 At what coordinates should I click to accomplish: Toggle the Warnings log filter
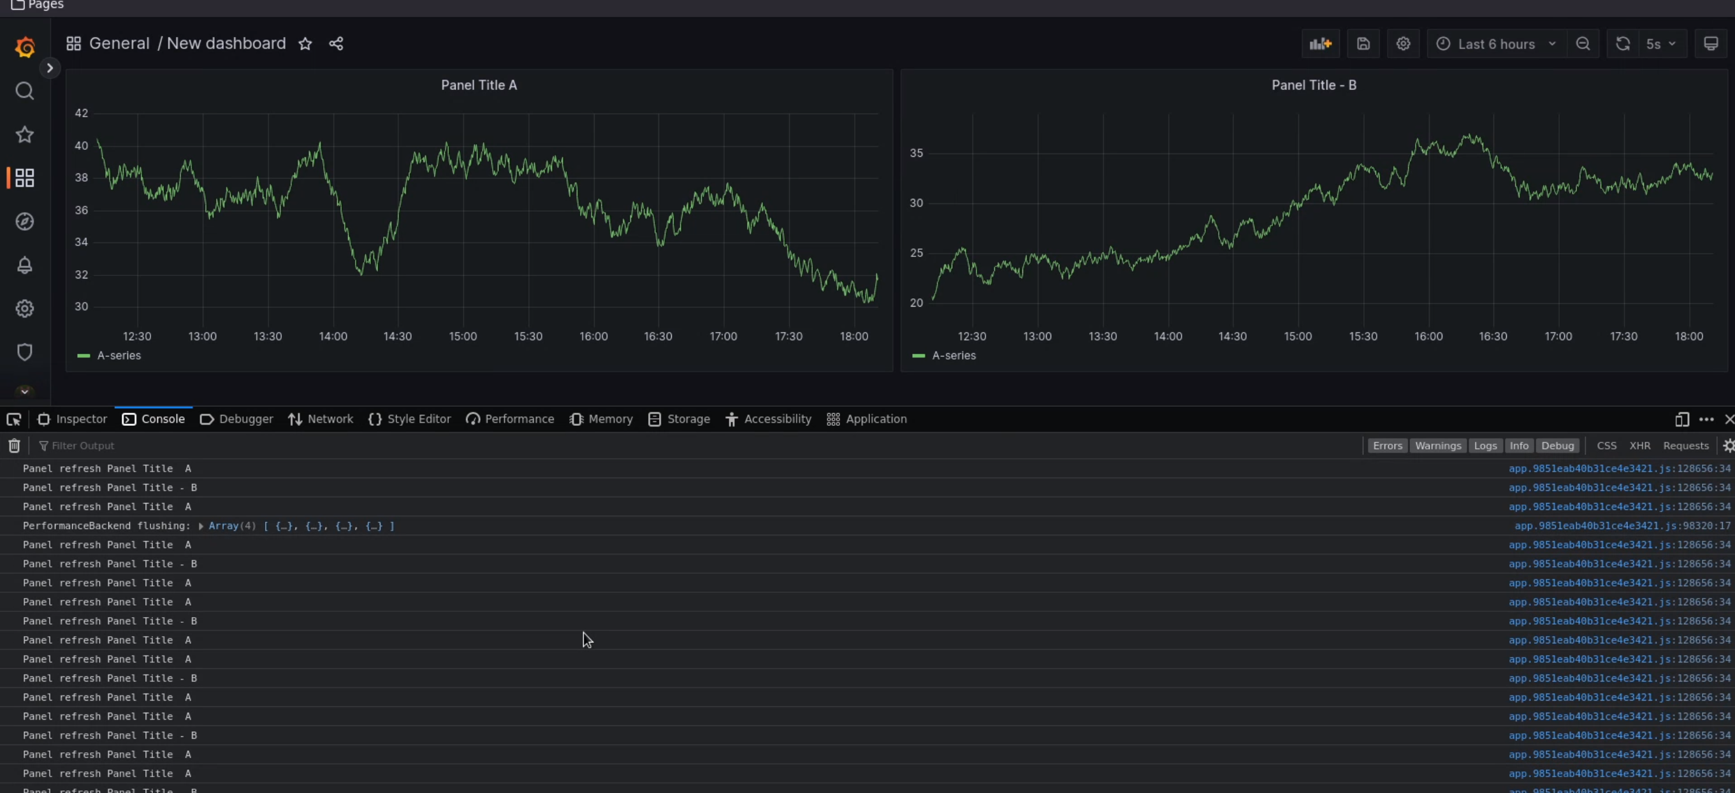click(1438, 446)
